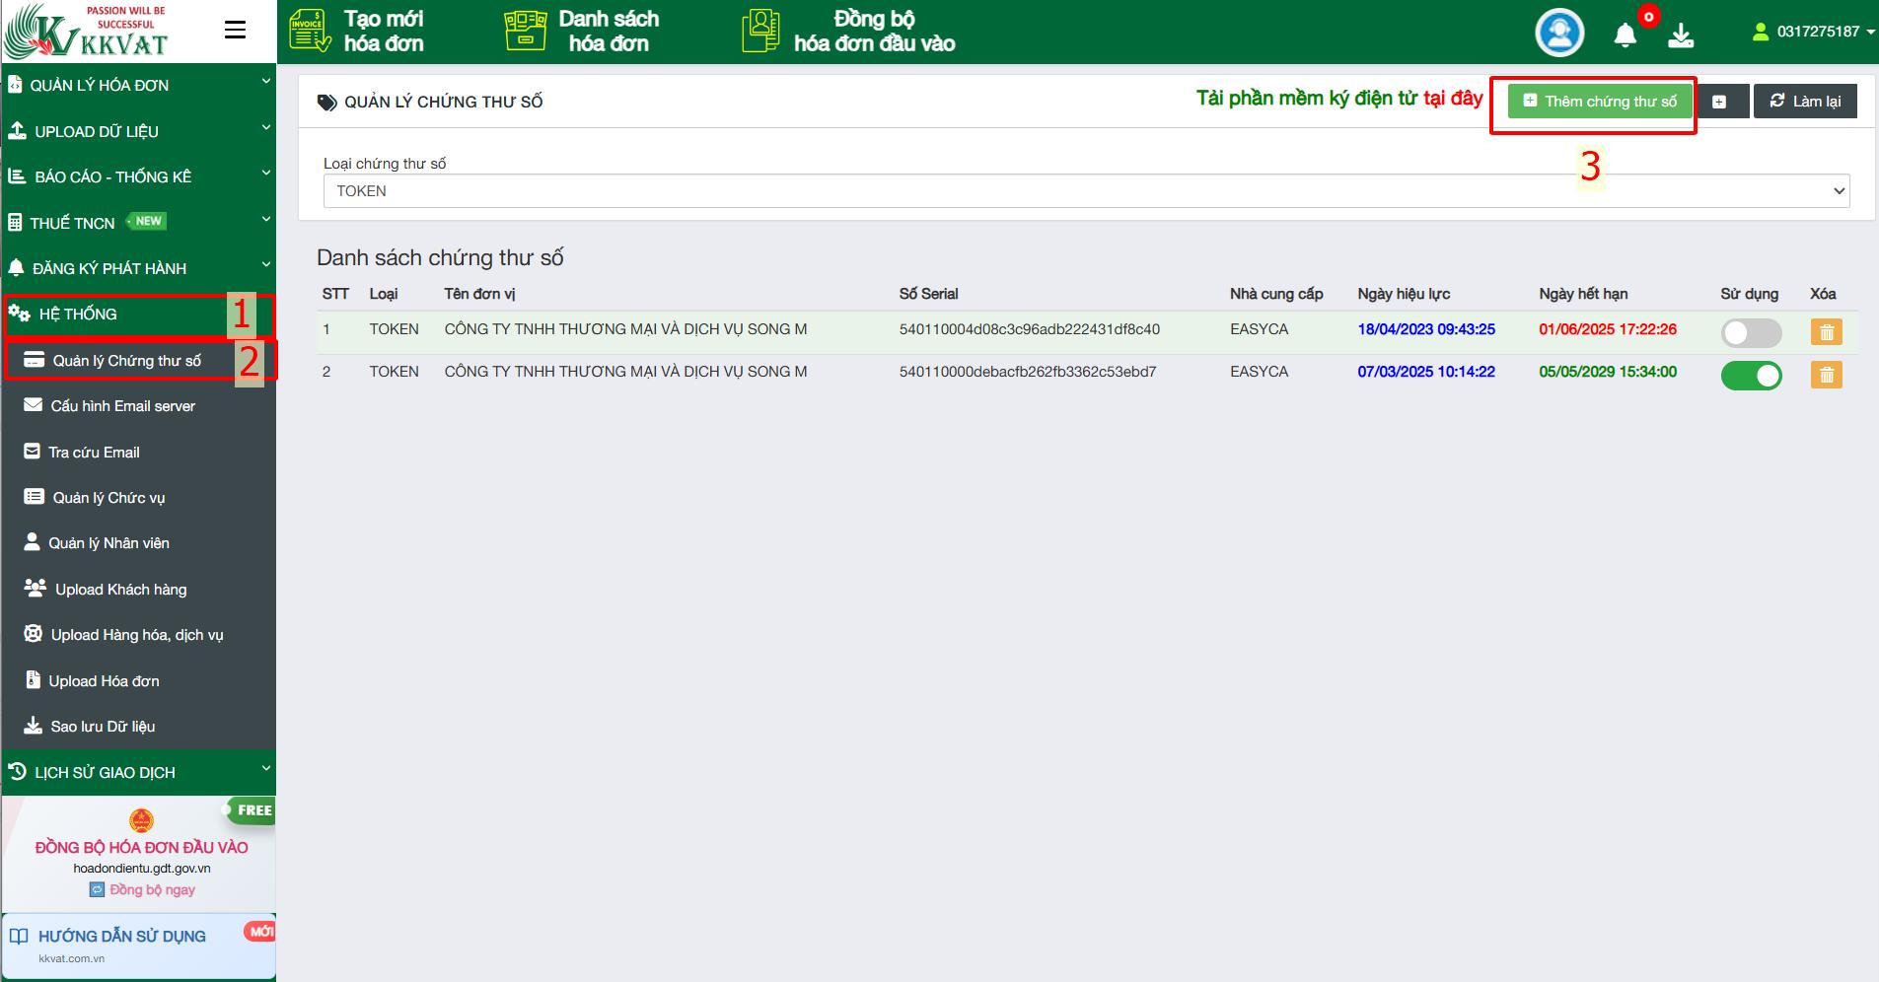
Task: Click the Tạo mới hóa đơn icon
Action: (310, 31)
